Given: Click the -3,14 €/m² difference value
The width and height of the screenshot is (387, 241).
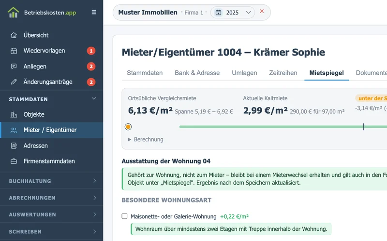Looking at the screenshot, I should tap(369, 108).
